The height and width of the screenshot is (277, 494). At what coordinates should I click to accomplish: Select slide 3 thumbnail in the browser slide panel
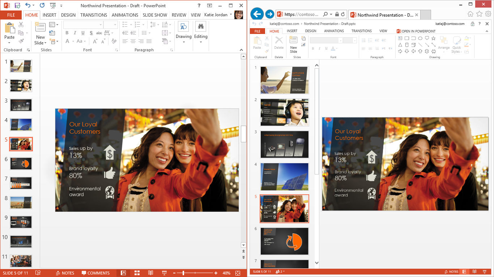click(x=285, y=144)
